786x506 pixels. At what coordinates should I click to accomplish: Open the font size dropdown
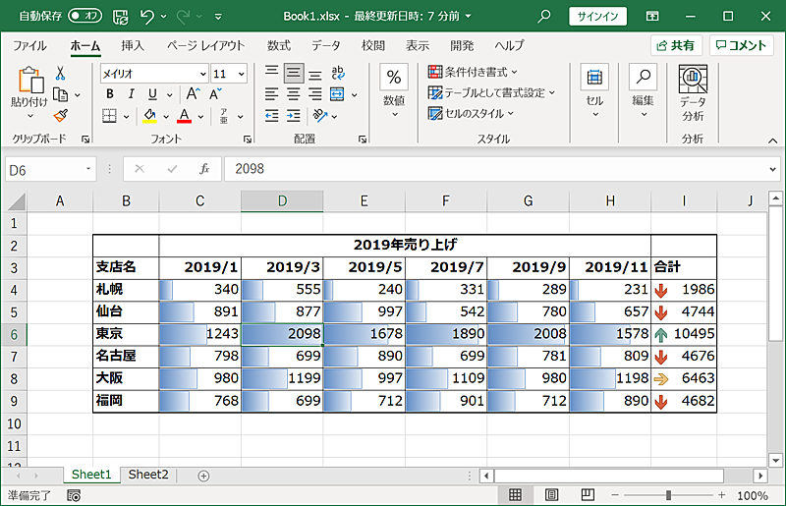click(x=241, y=74)
